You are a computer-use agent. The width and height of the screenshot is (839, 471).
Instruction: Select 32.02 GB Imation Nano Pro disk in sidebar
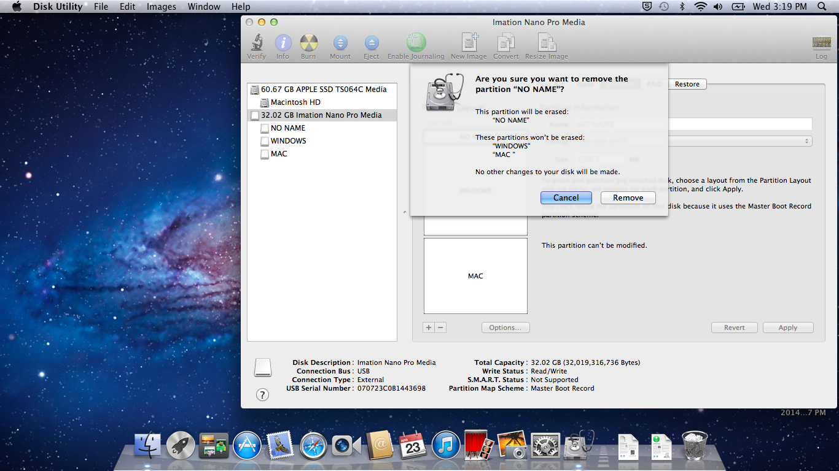[321, 115]
